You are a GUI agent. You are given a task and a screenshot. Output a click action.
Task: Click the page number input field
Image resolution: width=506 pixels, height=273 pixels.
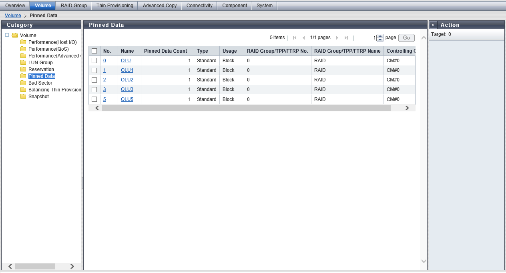pyautogui.click(x=366, y=38)
